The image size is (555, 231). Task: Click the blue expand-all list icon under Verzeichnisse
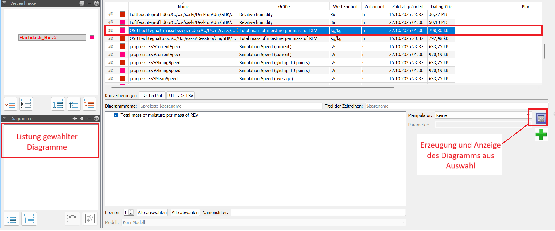(x=58, y=104)
